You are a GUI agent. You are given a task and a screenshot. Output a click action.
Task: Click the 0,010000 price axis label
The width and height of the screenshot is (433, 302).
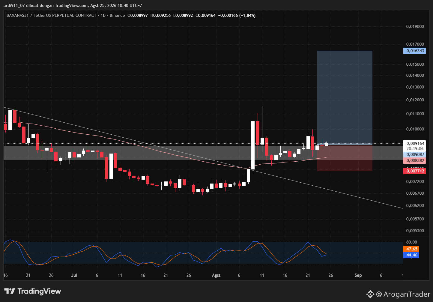tap(415, 129)
